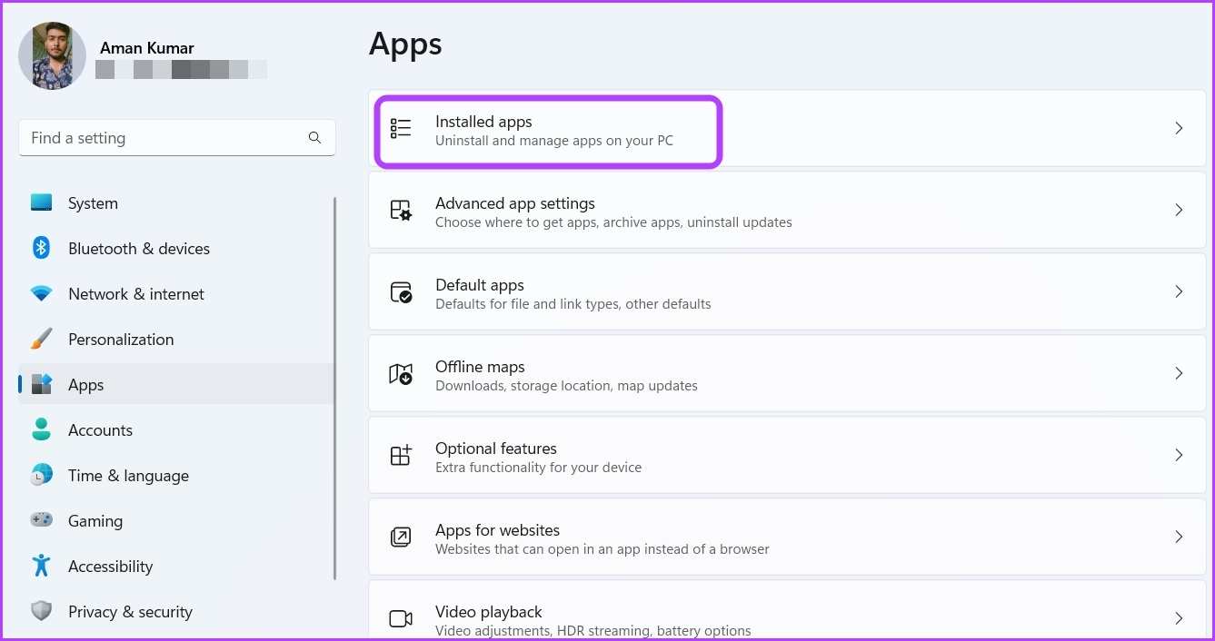
Task: Select Network & internet in sidebar
Action: coord(135,294)
